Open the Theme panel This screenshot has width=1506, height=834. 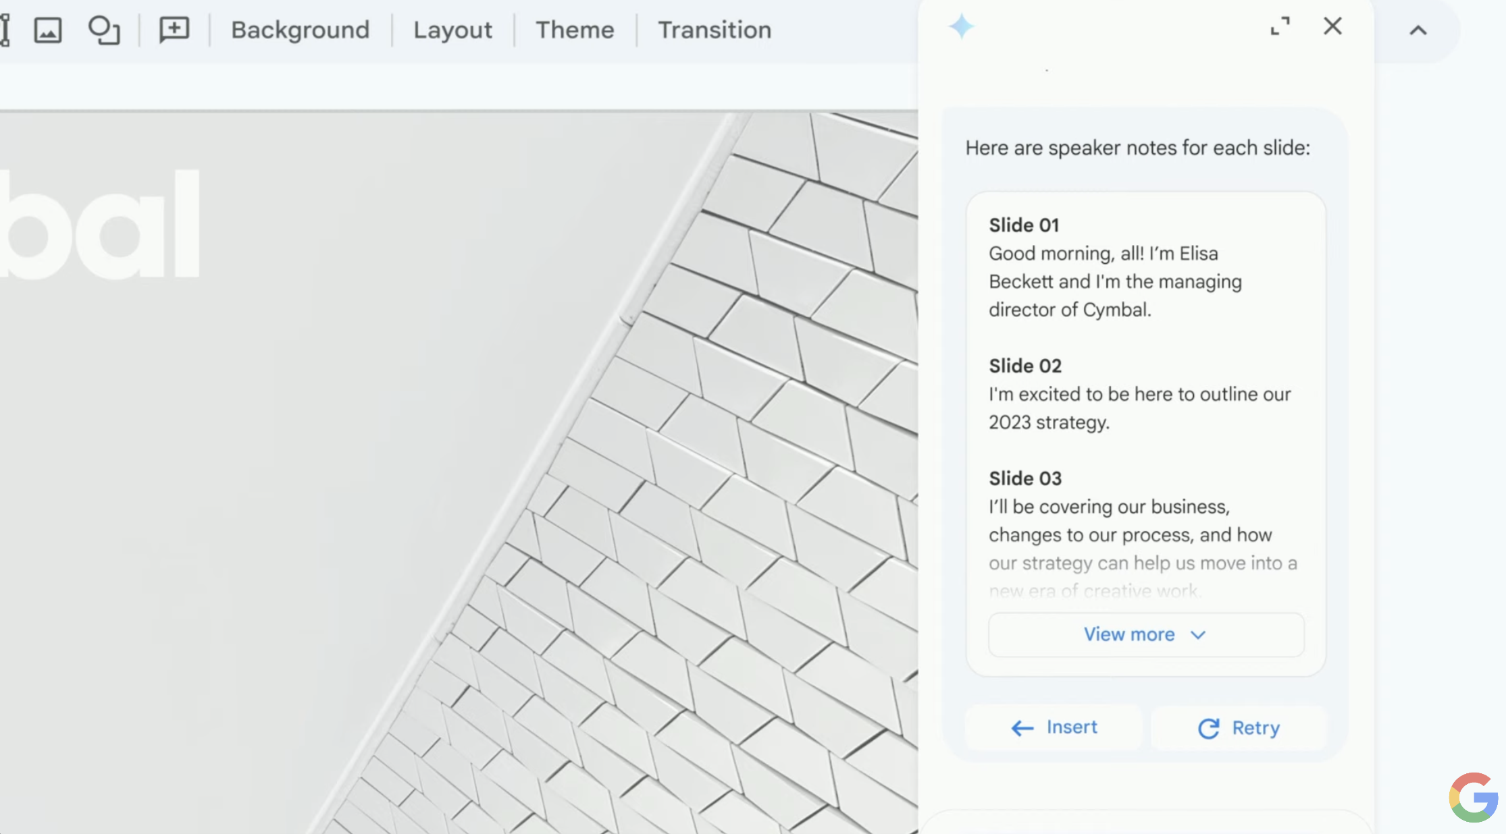[575, 30]
